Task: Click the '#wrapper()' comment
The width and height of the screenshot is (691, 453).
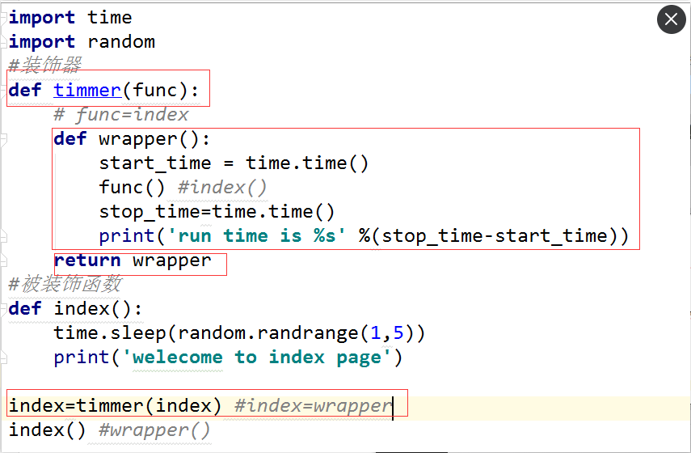Action: coord(154,430)
